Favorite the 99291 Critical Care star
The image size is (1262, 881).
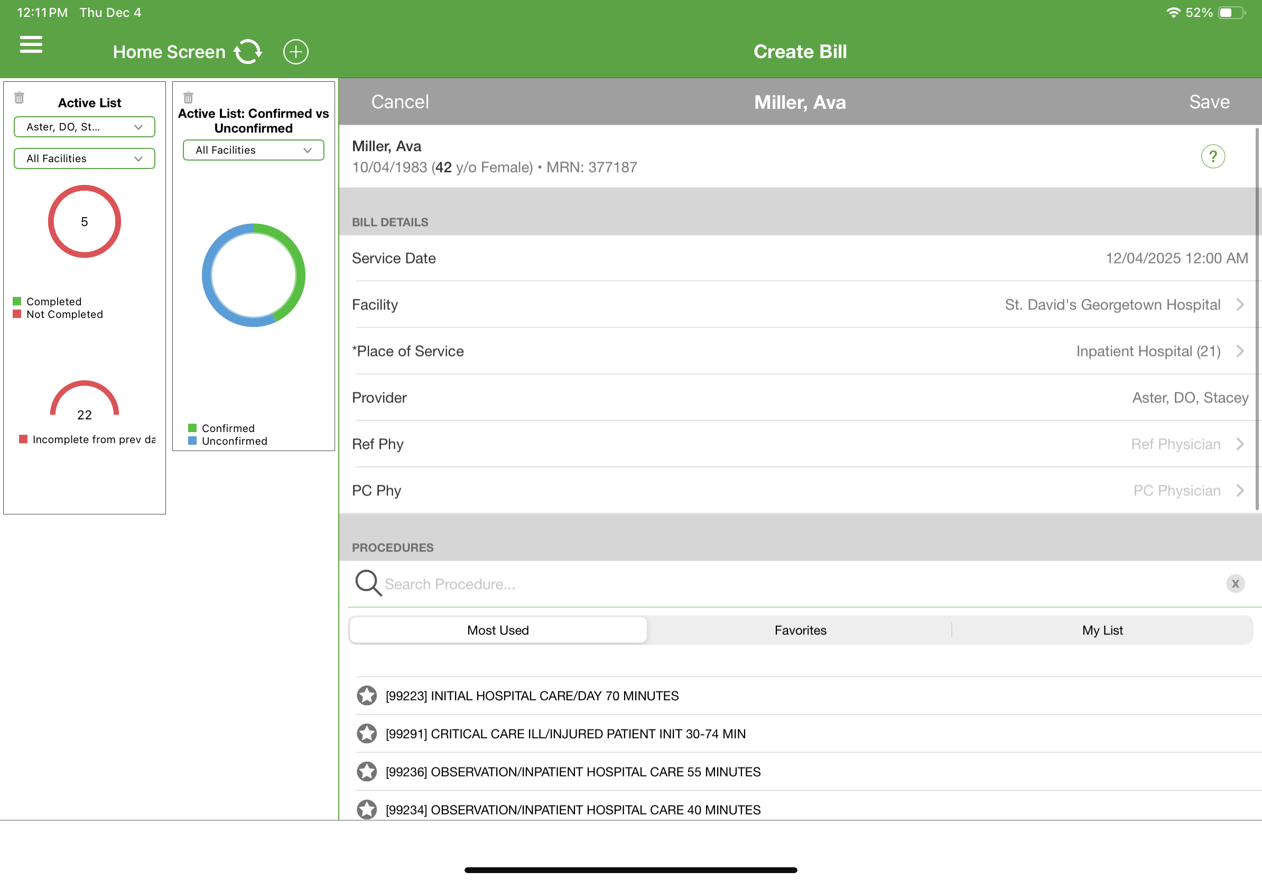tap(367, 733)
